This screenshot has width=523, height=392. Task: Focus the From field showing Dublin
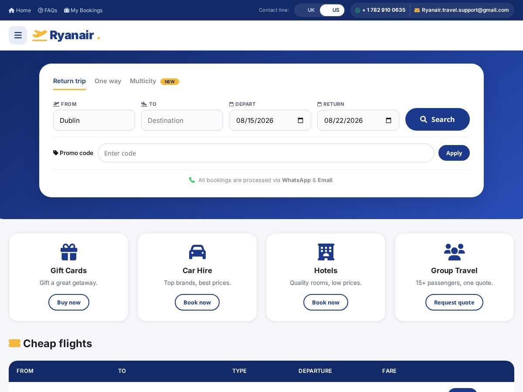[94, 120]
